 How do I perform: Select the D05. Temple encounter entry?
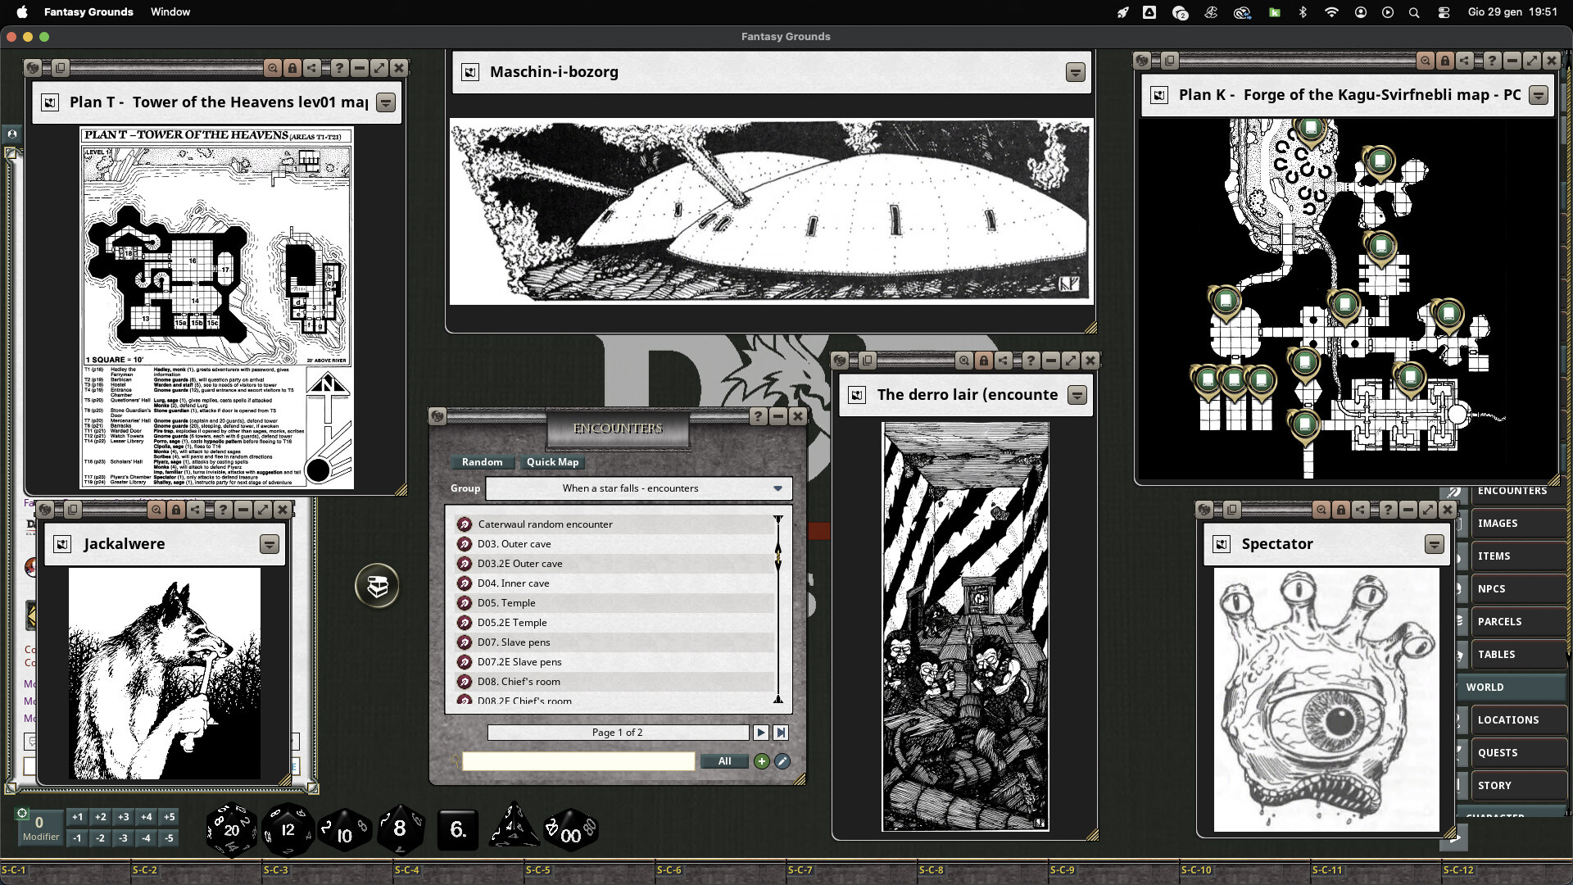pyautogui.click(x=508, y=602)
